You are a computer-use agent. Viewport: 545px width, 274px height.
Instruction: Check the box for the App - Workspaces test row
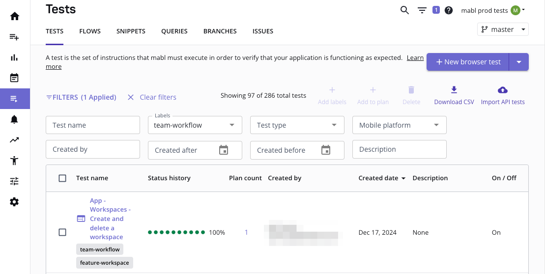tap(62, 232)
